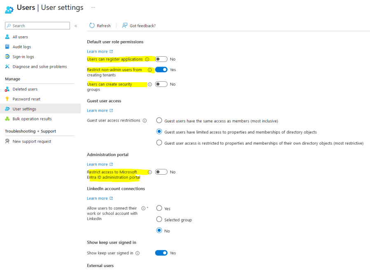This screenshot has width=370, height=272.
Task: Select most restrictive guest user access option
Action: [x=159, y=143]
